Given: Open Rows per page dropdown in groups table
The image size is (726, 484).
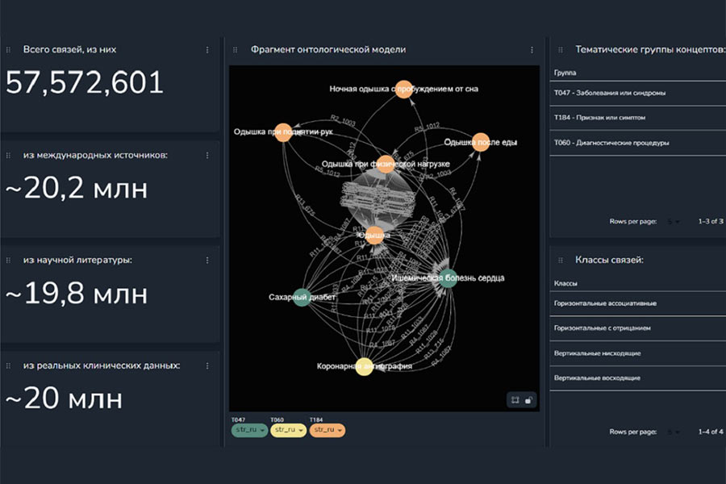Looking at the screenshot, I should point(673,221).
